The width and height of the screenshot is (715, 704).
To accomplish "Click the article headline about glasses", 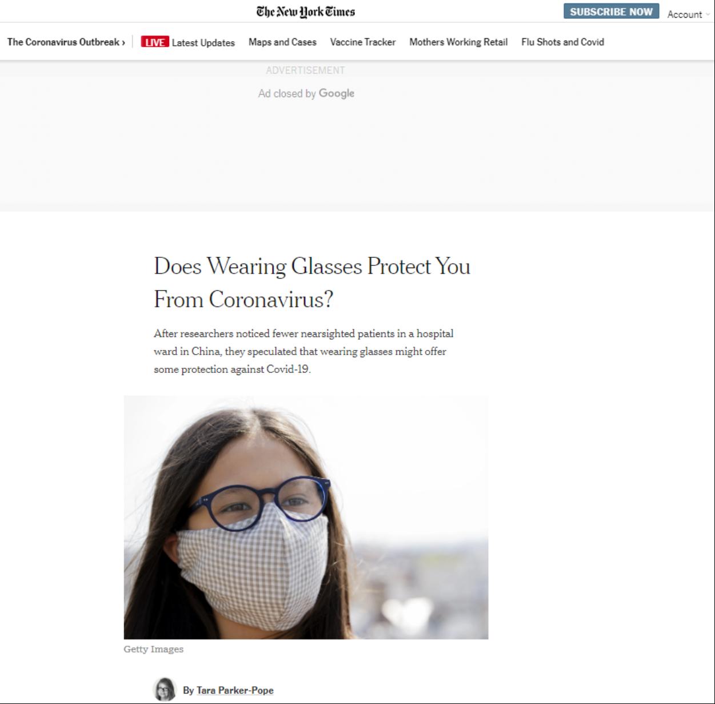I will tap(312, 283).
